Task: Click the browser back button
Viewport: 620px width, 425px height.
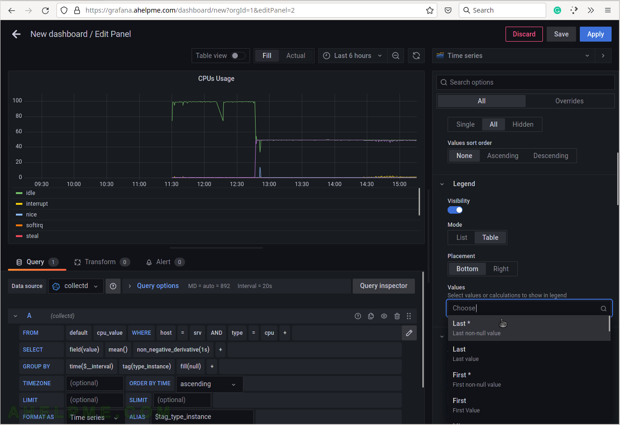Action: click(x=12, y=10)
